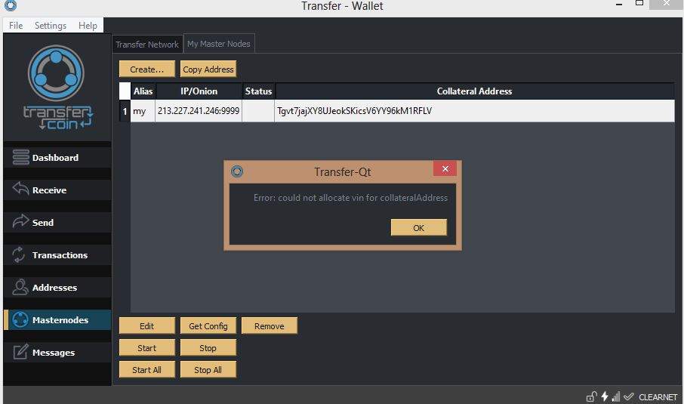Open the Help menu

click(x=88, y=26)
